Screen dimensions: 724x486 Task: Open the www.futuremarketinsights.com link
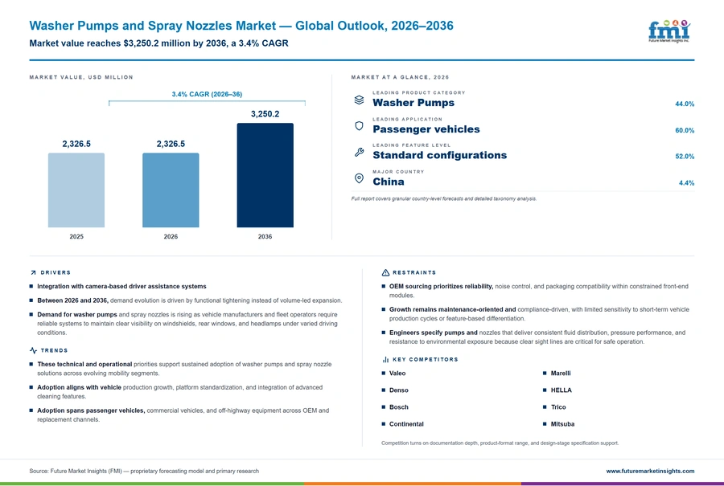pos(650,471)
